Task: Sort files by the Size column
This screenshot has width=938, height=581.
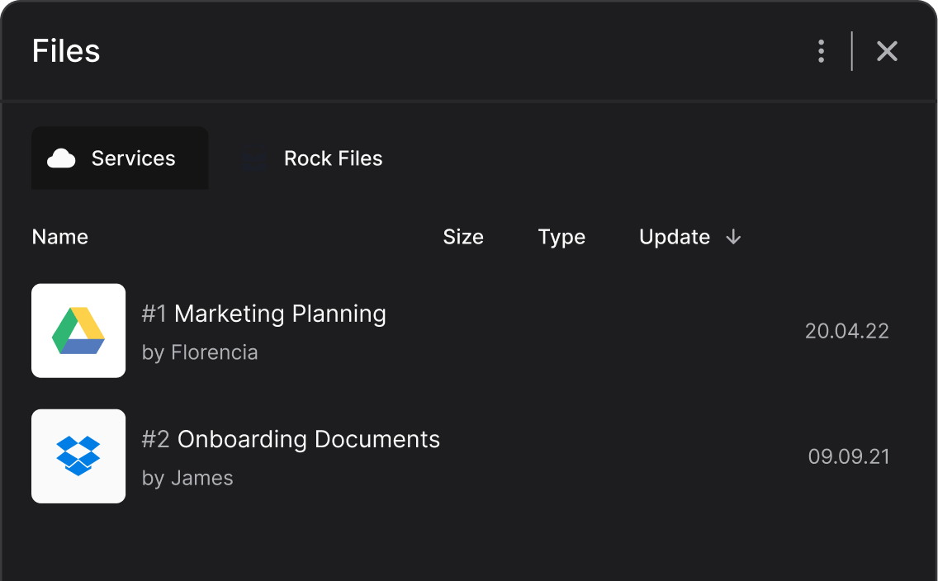Action: (463, 237)
